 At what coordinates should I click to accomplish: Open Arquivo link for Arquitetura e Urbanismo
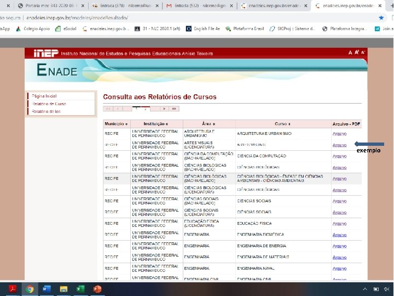tap(339, 134)
